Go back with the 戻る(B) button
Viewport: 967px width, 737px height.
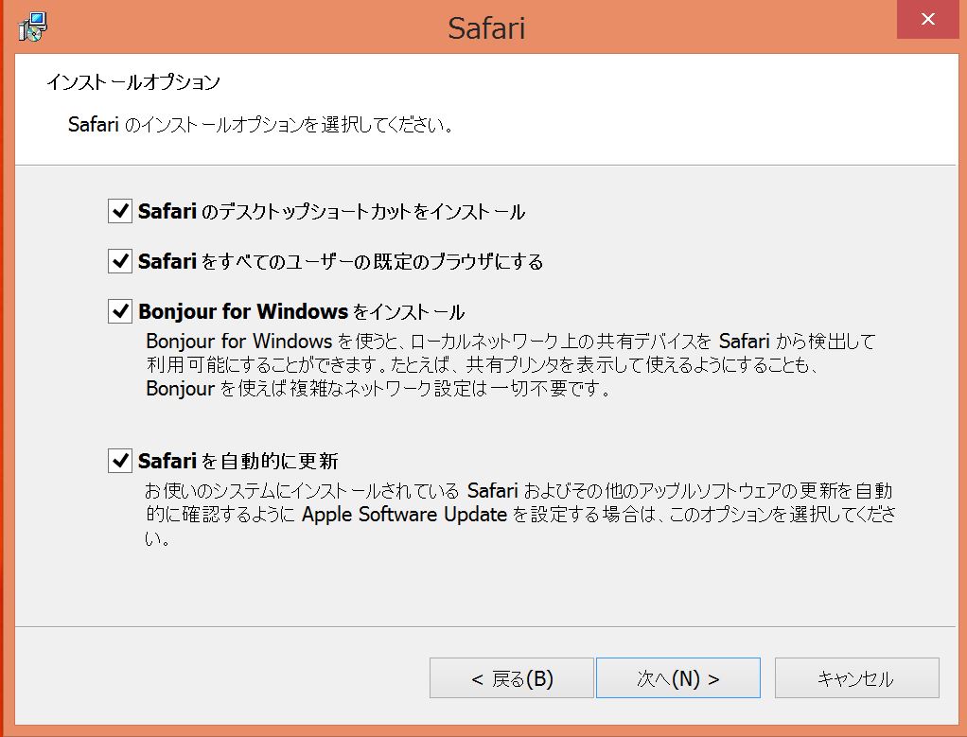tap(511, 678)
